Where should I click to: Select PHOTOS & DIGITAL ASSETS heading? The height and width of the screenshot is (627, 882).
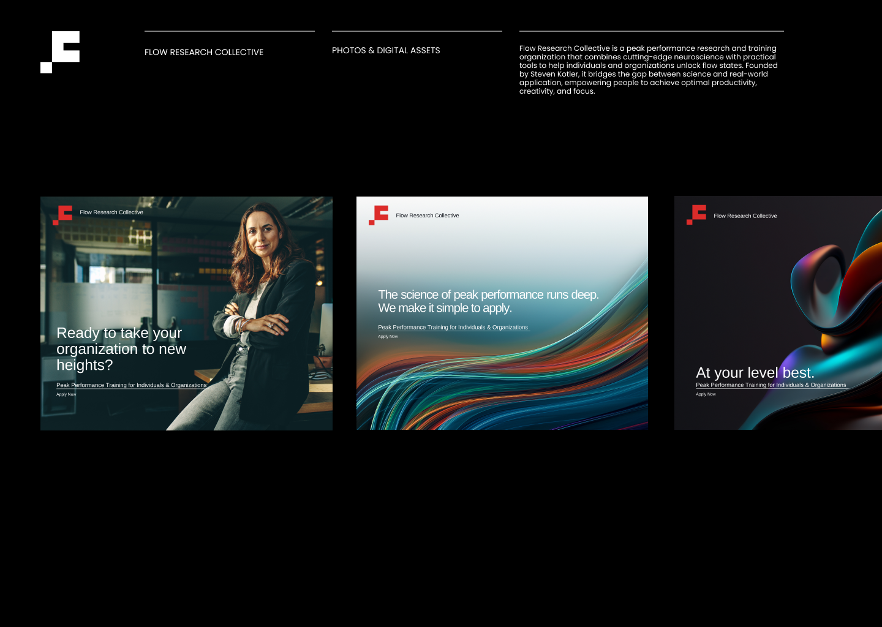(x=386, y=50)
